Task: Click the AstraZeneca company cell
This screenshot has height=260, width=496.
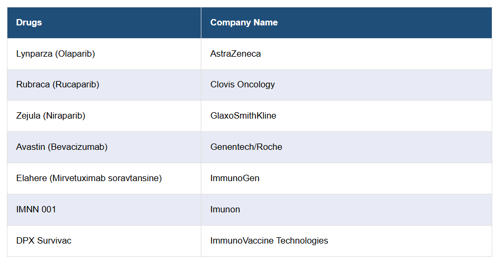Action: (x=235, y=53)
